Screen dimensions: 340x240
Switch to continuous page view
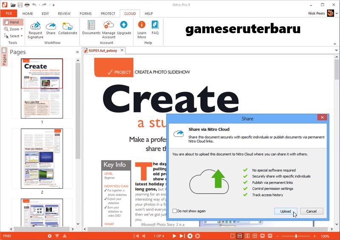coord(240,236)
